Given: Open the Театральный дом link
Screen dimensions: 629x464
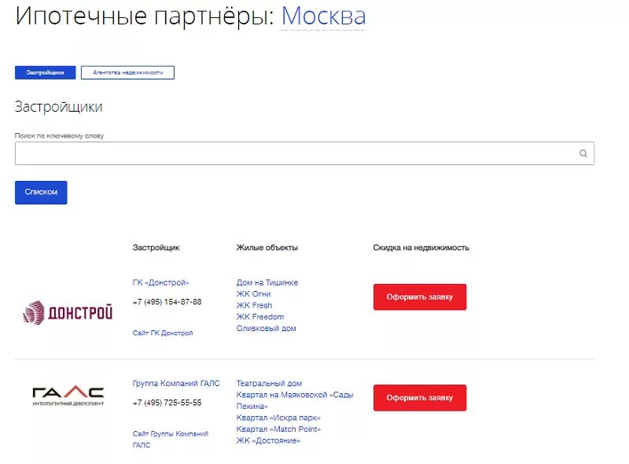Looking at the screenshot, I should (x=269, y=383).
